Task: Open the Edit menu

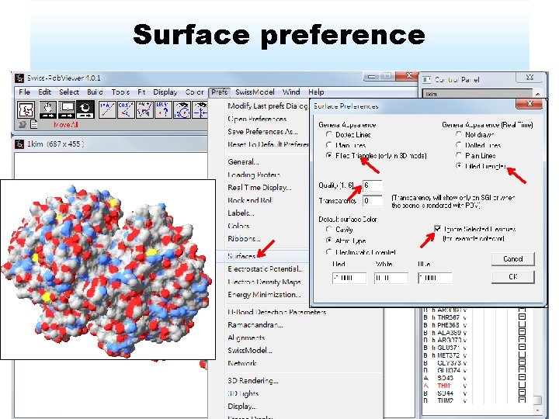Action: coord(44,92)
